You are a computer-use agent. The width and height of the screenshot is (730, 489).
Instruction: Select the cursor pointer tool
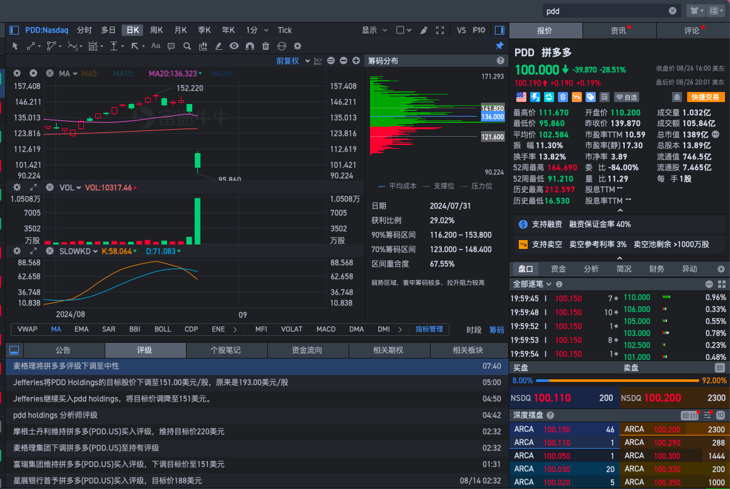(15, 46)
